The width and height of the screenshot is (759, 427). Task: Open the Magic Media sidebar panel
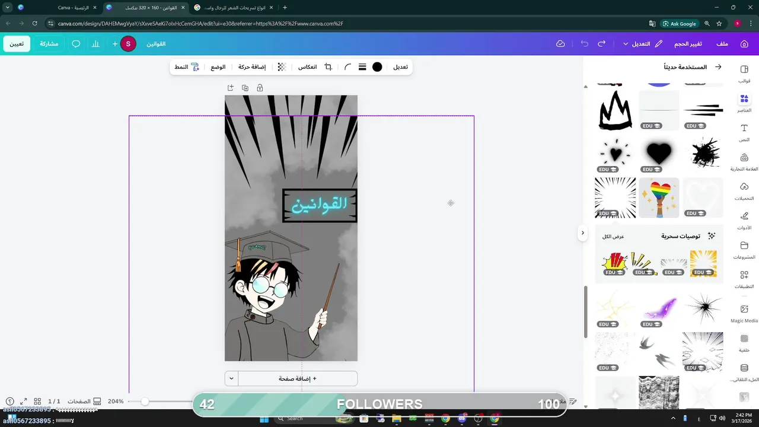pyautogui.click(x=744, y=314)
